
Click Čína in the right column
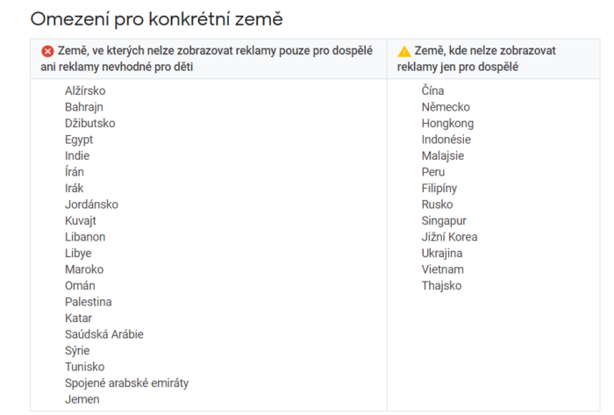[432, 90]
